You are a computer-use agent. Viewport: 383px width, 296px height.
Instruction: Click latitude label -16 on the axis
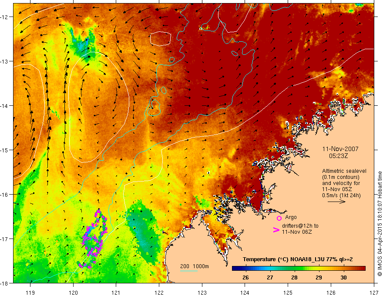point(5,195)
